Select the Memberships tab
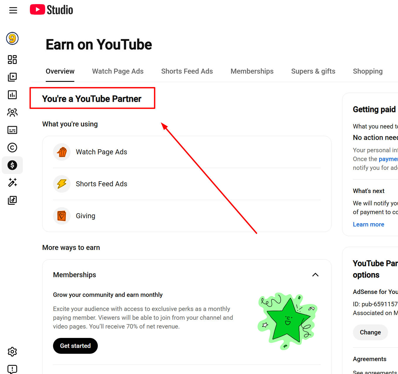This screenshot has height=374, width=398. (252, 71)
